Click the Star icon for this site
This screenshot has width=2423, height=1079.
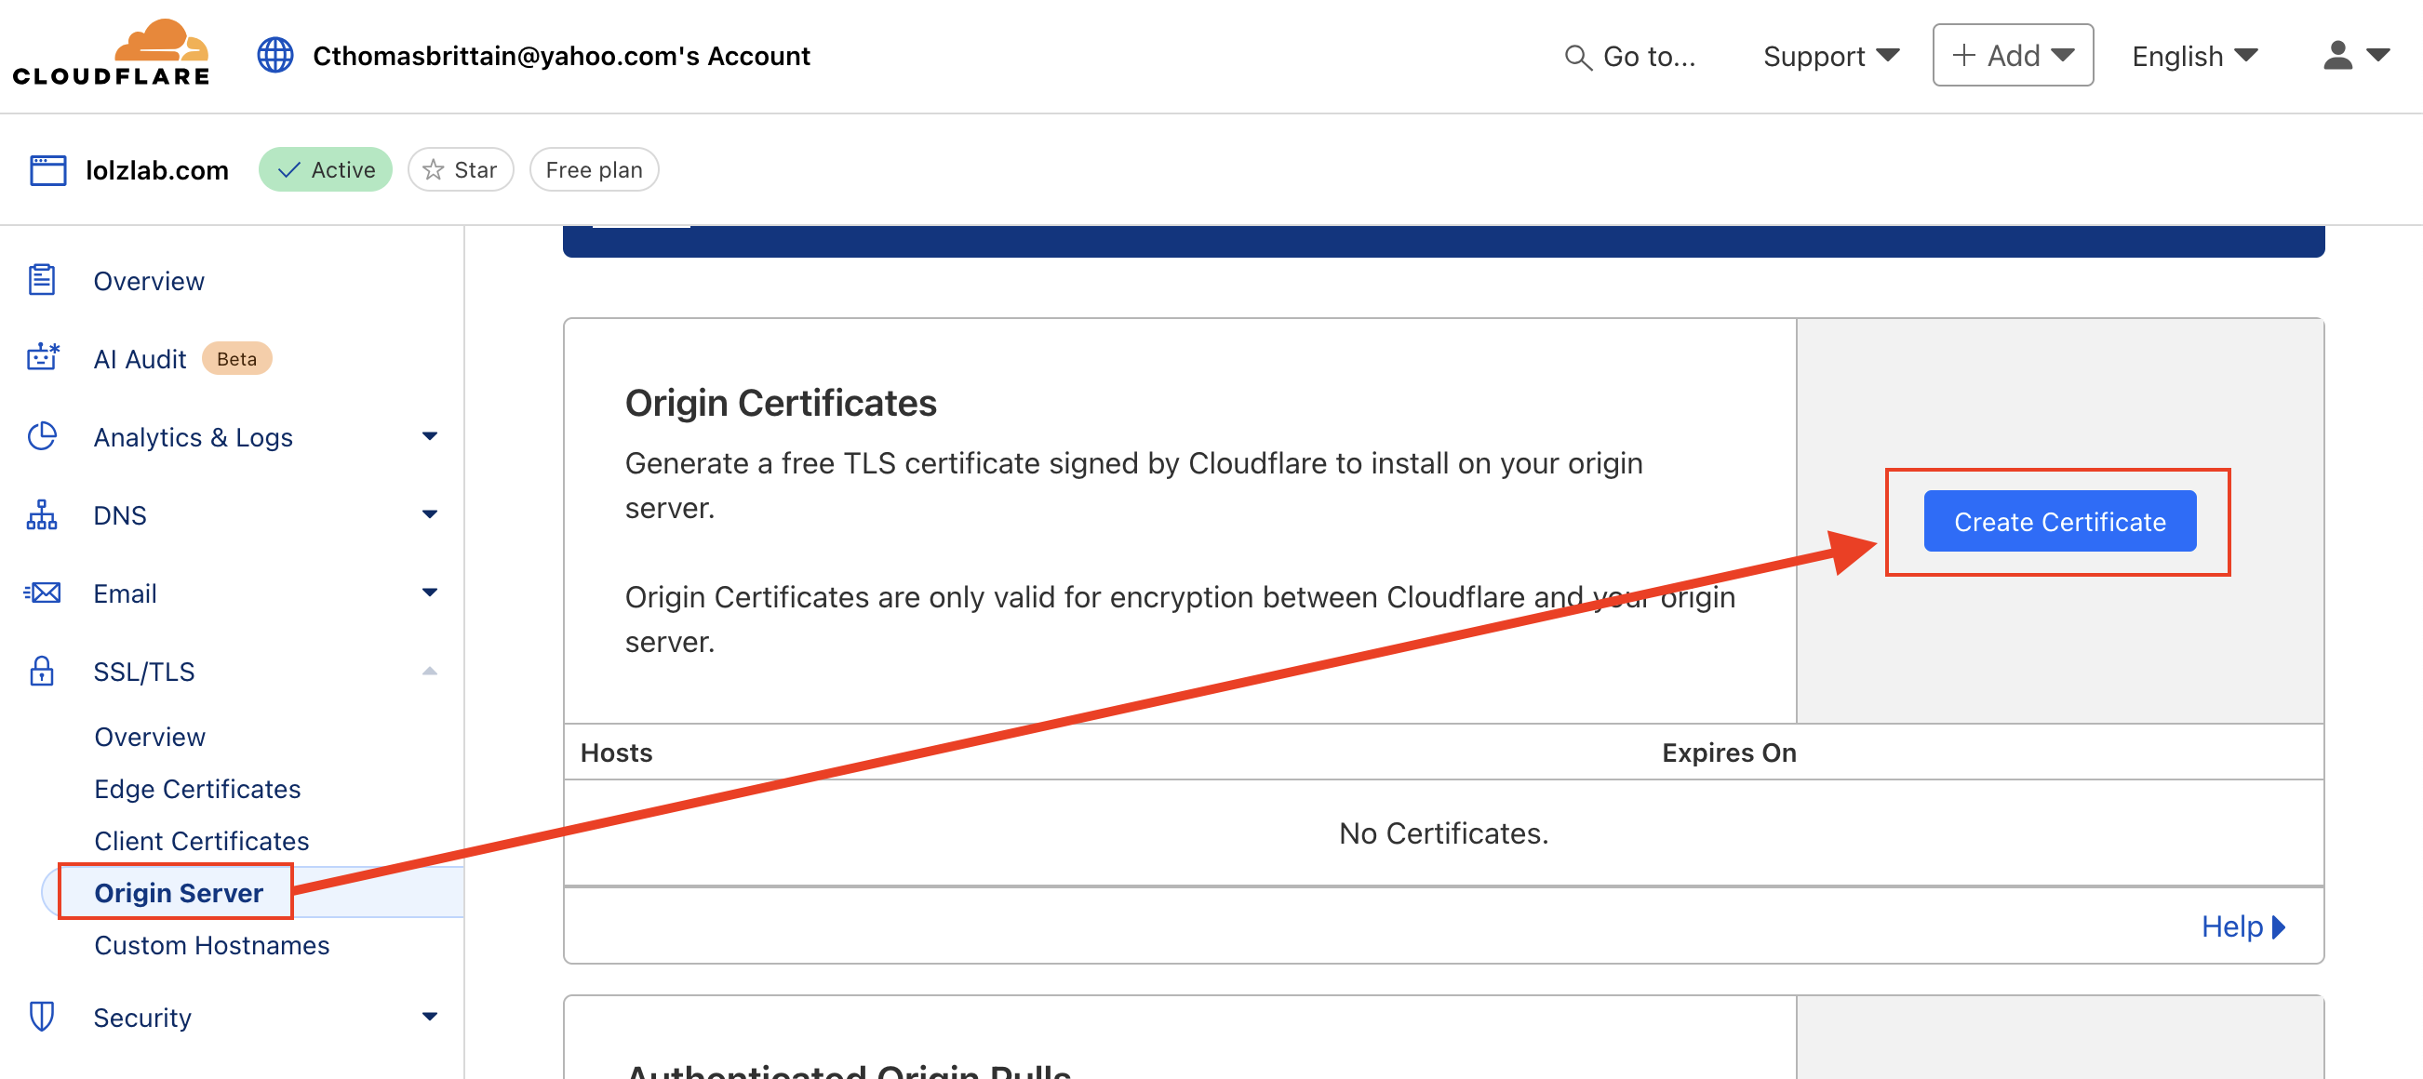[433, 170]
